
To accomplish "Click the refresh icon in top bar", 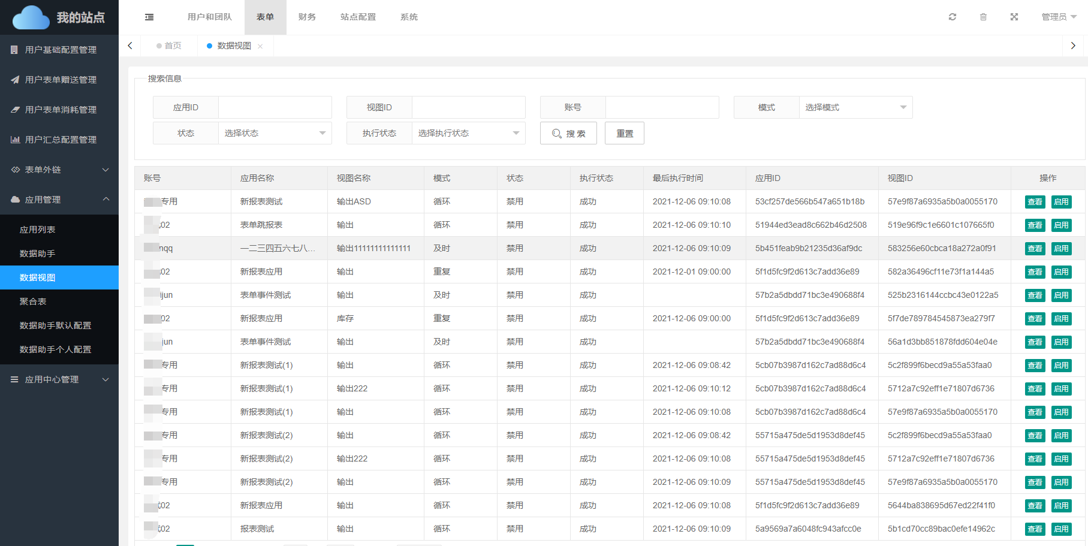I will [952, 17].
